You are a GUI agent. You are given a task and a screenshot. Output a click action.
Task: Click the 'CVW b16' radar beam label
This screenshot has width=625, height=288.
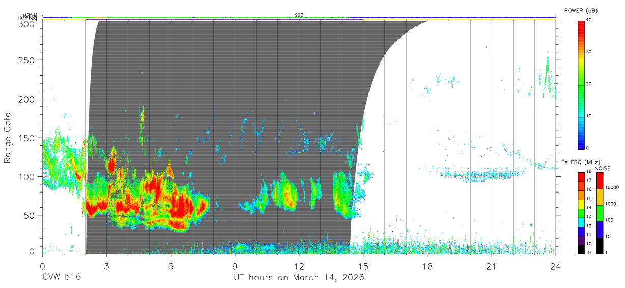click(62, 278)
